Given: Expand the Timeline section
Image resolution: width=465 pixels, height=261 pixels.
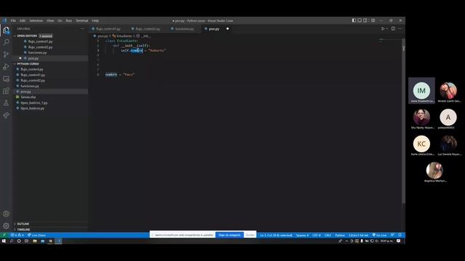Looking at the screenshot, I should click(23, 229).
